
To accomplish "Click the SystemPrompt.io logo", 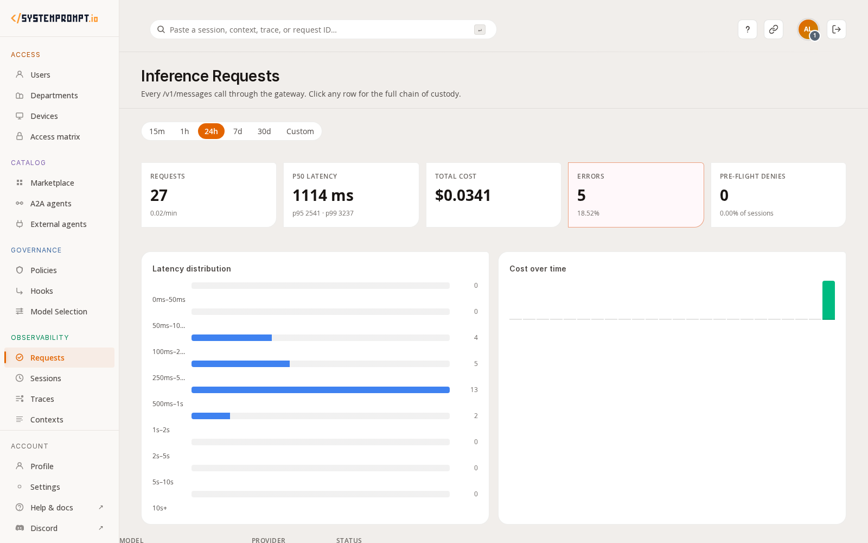I will coord(54,18).
